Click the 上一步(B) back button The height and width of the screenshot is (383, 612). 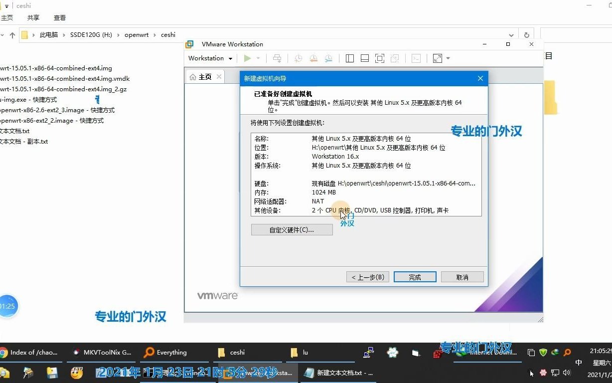tap(368, 277)
